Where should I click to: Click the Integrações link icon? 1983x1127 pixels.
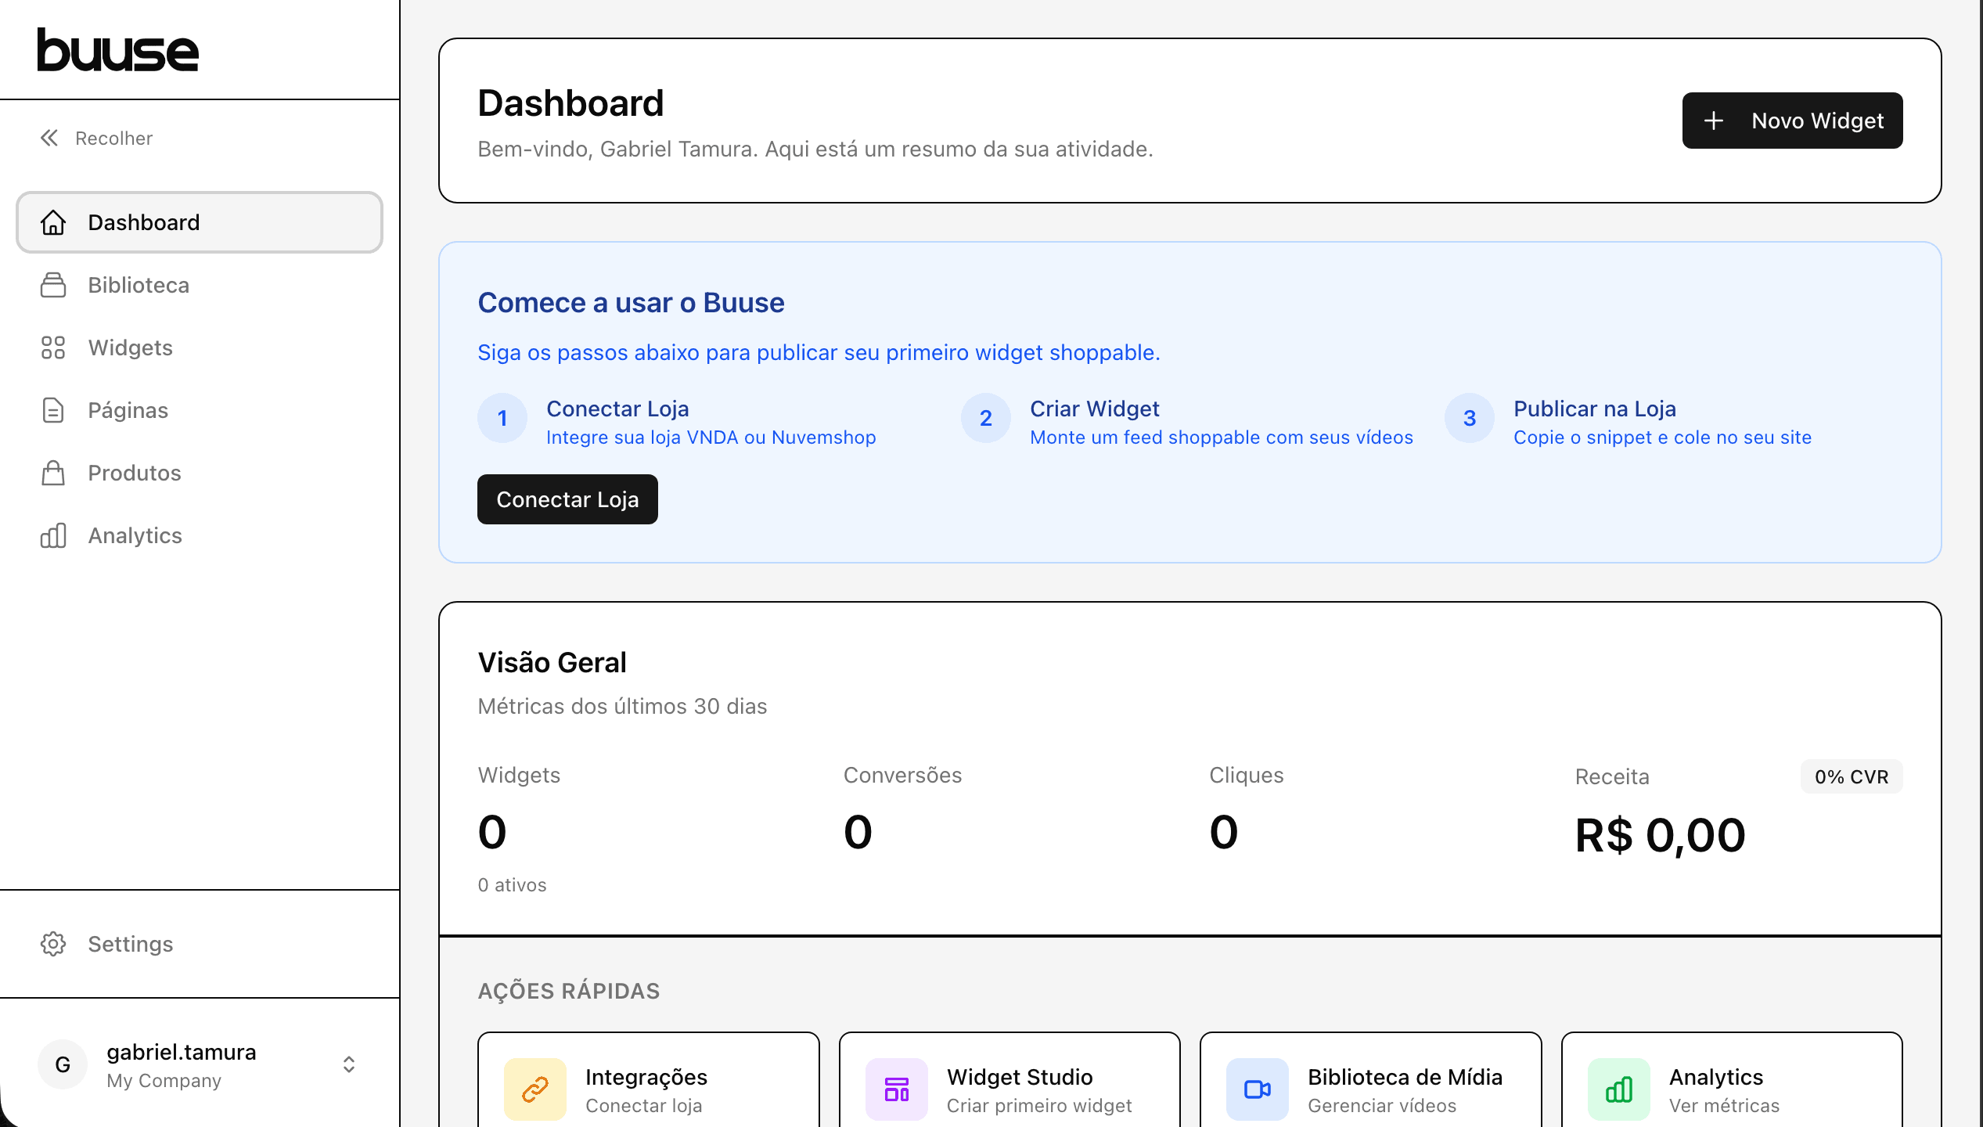coord(534,1089)
